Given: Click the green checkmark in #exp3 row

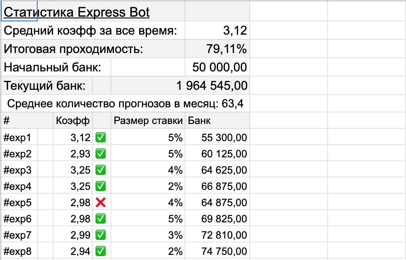Looking at the screenshot, I should click(x=101, y=170).
